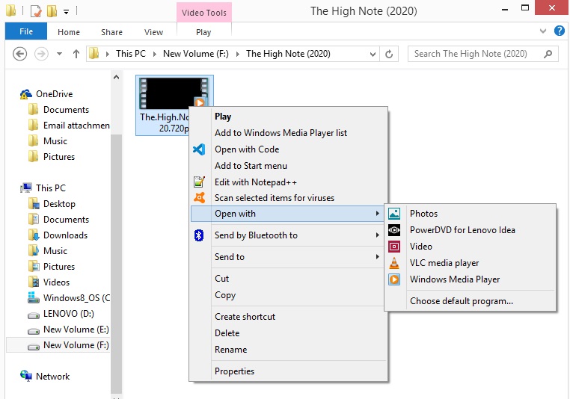
Task: Open the recent locations dropdown arrow
Action: (x=59, y=54)
